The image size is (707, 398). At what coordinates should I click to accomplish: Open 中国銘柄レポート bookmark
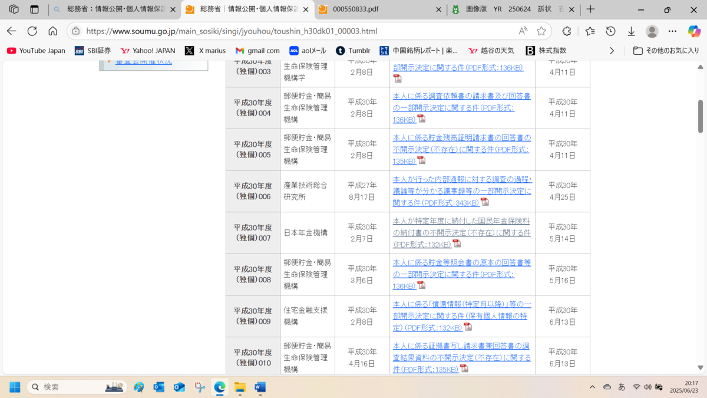(418, 51)
